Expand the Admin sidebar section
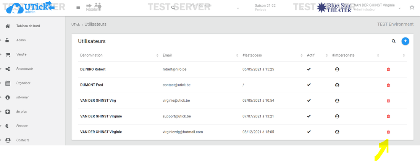The width and height of the screenshot is (420, 161). 21,40
